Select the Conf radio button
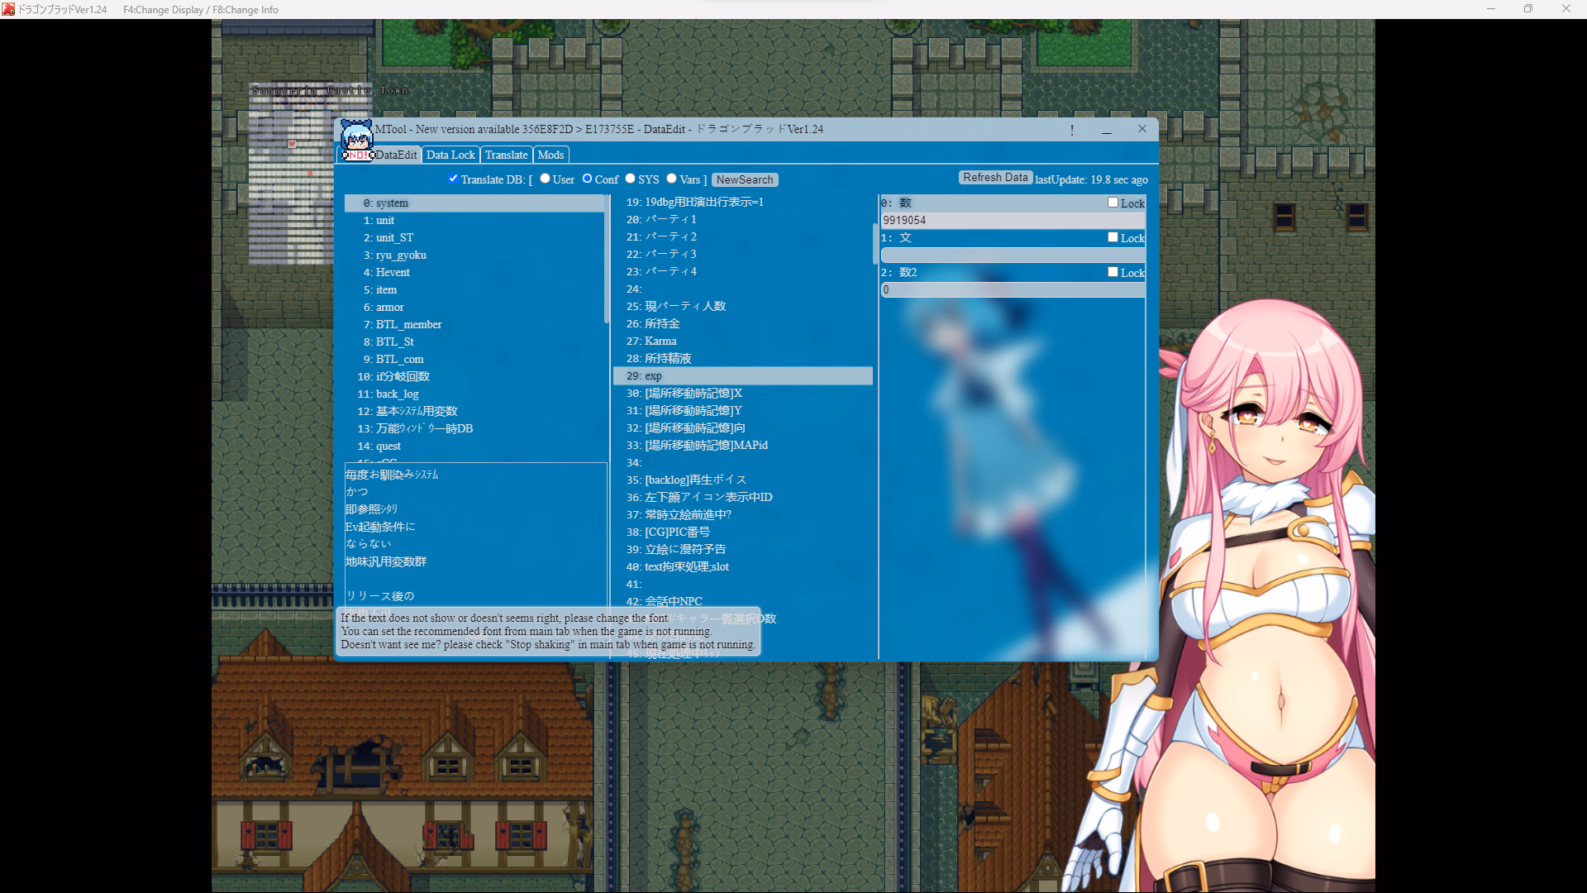Image resolution: width=1587 pixels, height=893 pixels. click(x=587, y=179)
